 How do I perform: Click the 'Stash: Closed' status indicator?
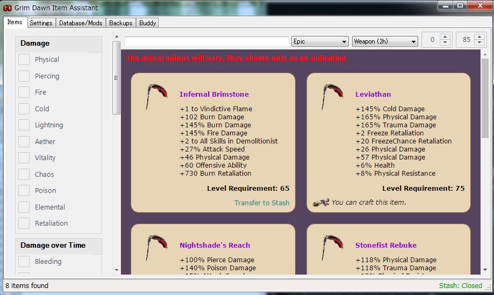tap(461, 285)
